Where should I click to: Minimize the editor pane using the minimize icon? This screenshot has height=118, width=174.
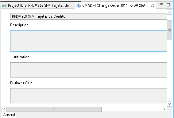(161, 4)
